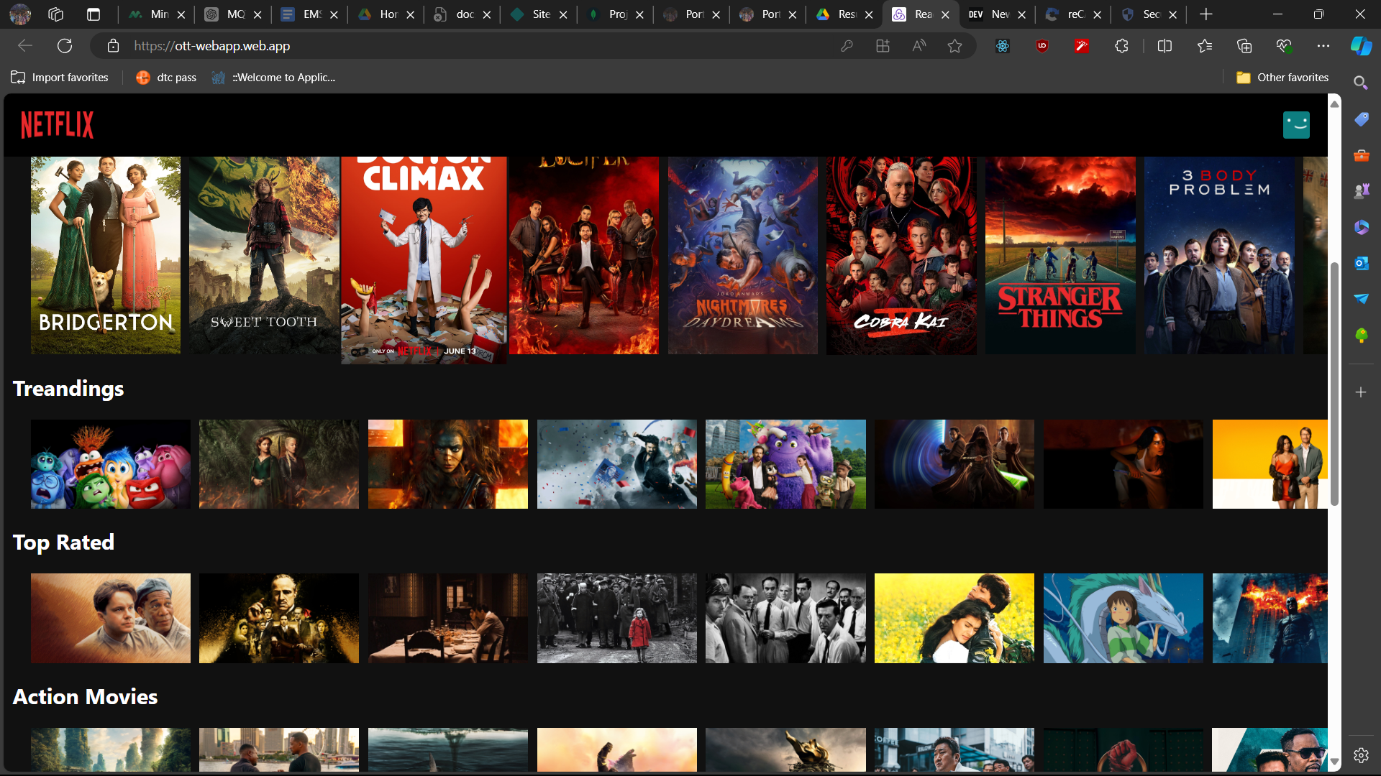Toggle split screen view icon
This screenshot has height=776, width=1381.
pyautogui.click(x=1164, y=46)
